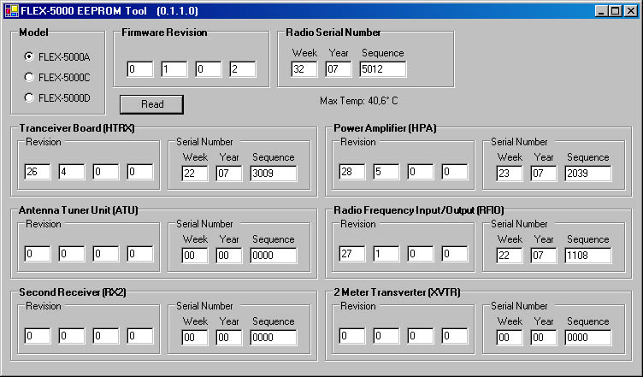Image resolution: width=643 pixels, height=377 pixels.
Task: Click the Radio Frequency Input/Output (RFIO) label
Action: coord(419,210)
